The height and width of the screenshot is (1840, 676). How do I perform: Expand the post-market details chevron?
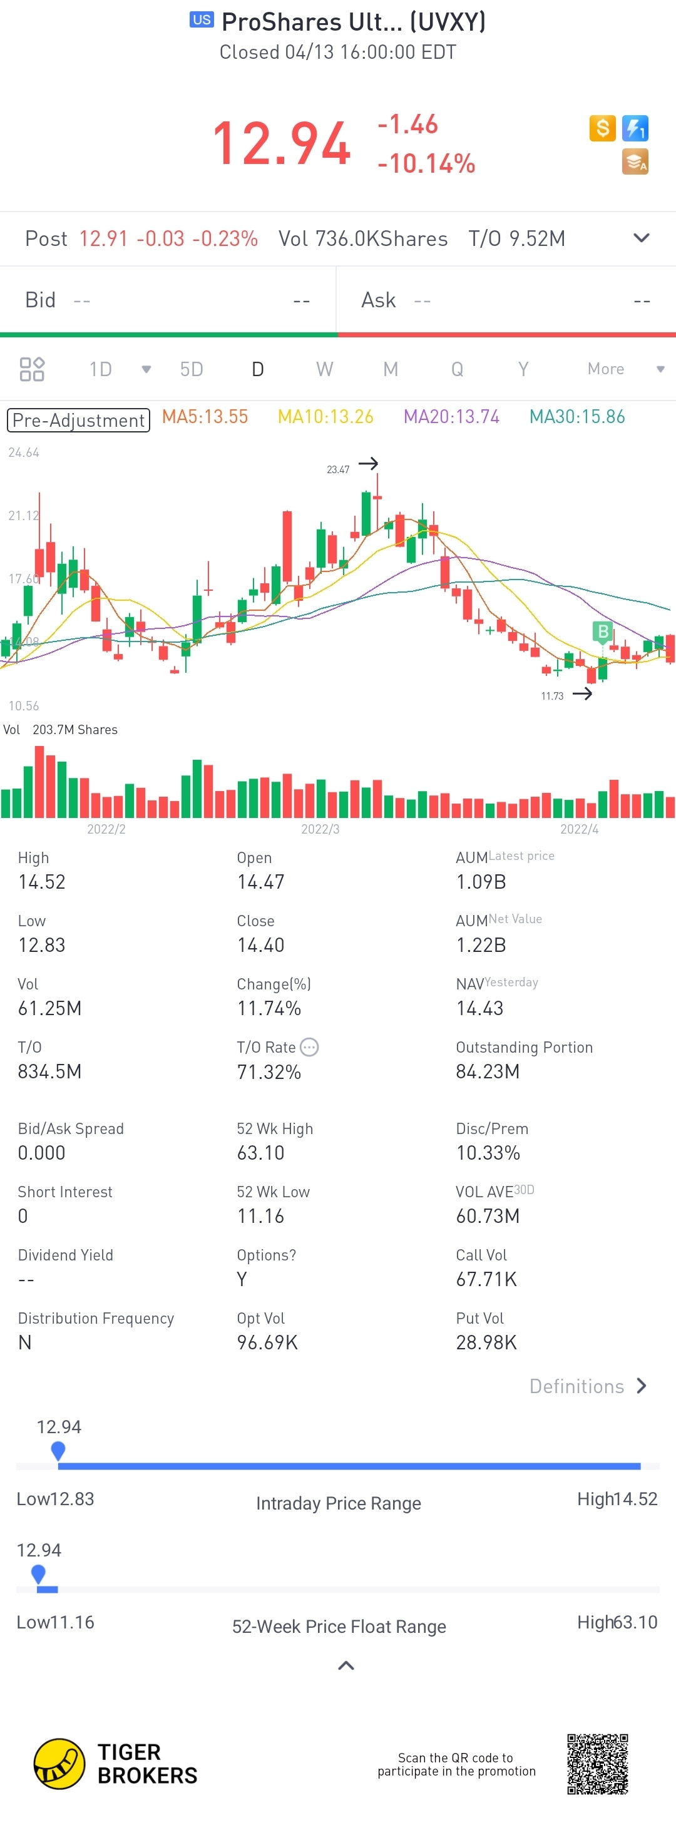pyautogui.click(x=642, y=238)
